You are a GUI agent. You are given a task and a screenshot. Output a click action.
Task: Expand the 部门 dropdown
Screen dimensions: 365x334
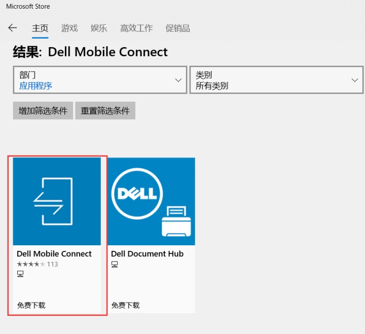tap(100, 80)
